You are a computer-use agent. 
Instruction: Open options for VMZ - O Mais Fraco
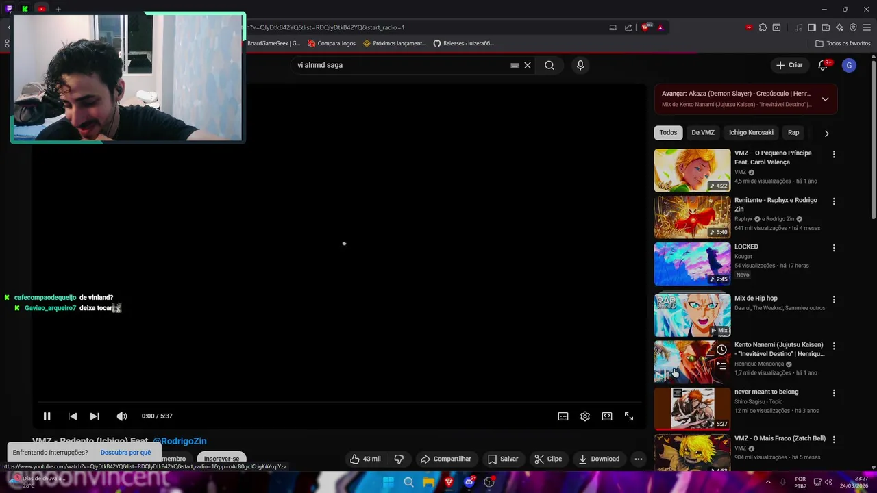coord(834,440)
